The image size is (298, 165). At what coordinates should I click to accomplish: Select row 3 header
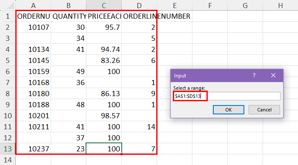tap(8, 38)
